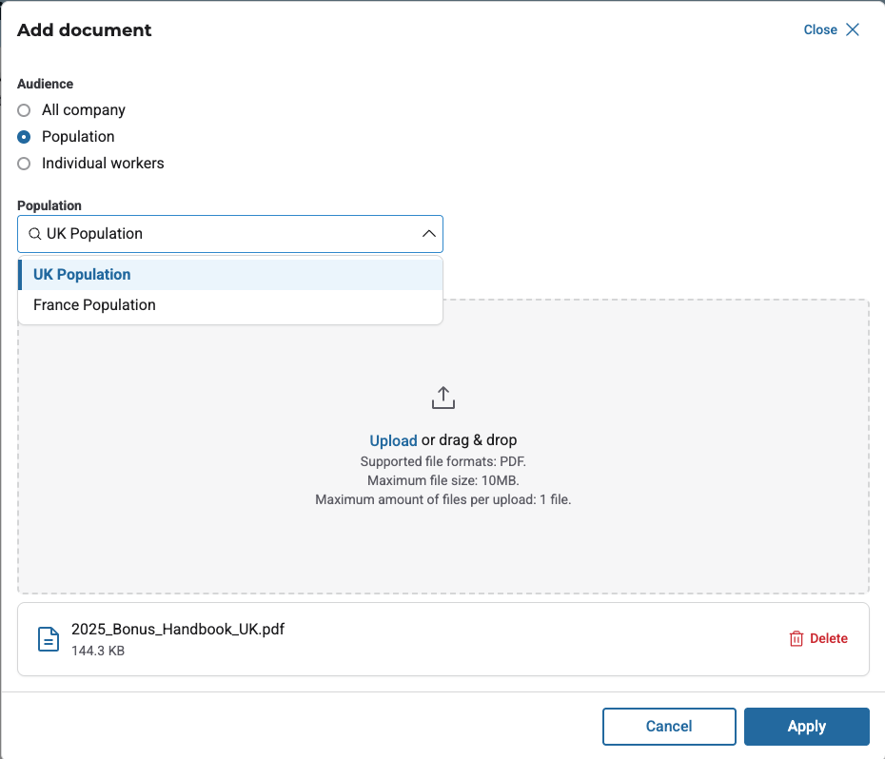Click the Close text link
This screenshot has height=759, width=885.
coord(819,29)
